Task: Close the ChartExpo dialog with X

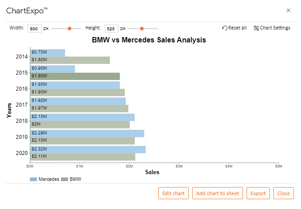Action: coord(289,10)
